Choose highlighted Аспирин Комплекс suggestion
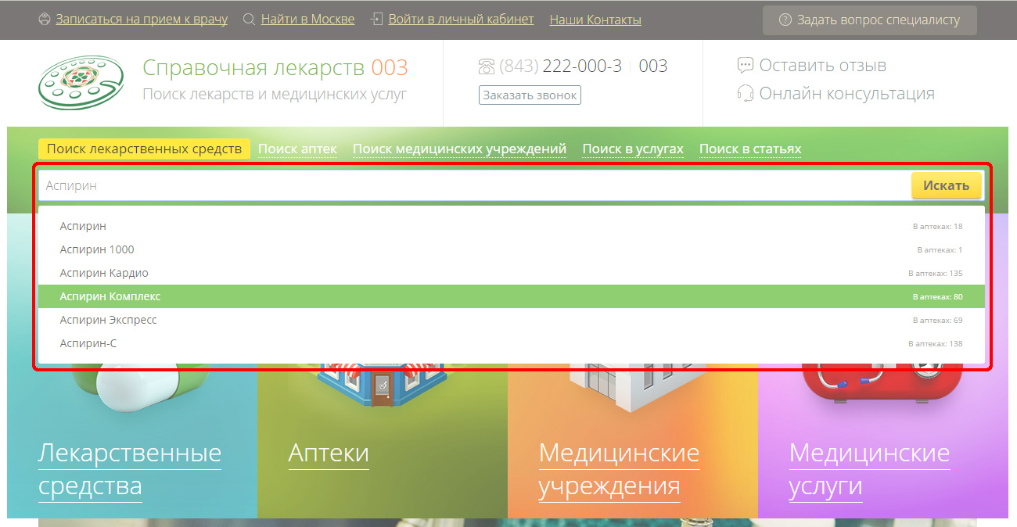The image size is (1017, 527). tap(512, 296)
